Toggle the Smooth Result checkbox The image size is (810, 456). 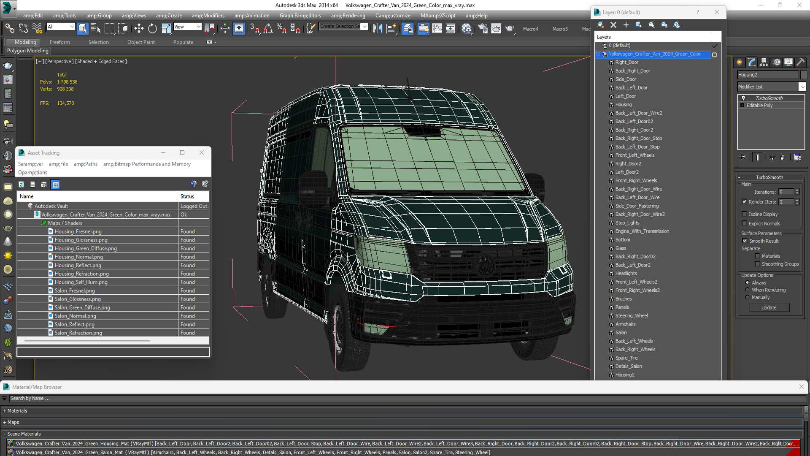(x=745, y=241)
